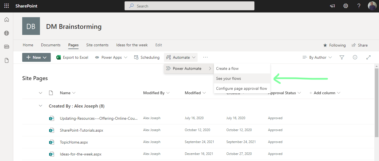Open Ideas-for-the-week.aspx page
This screenshot has height=161, width=379.
pos(81,154)
